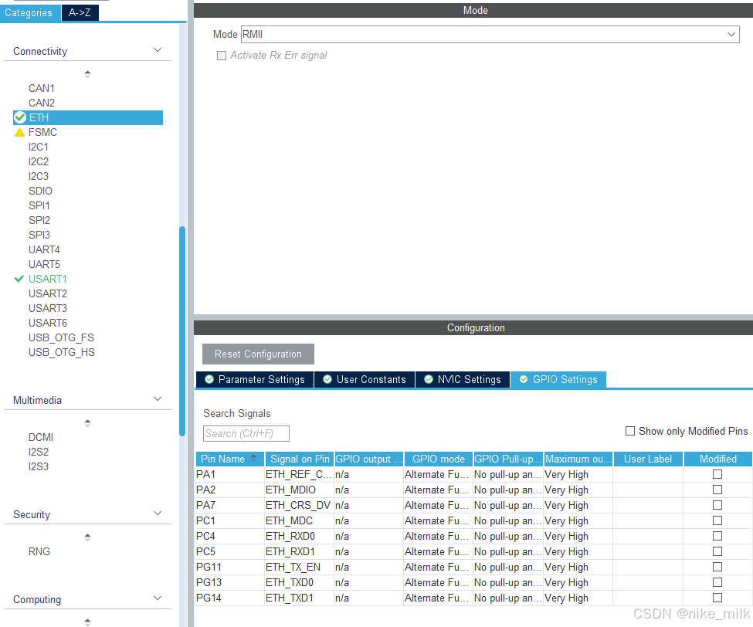Viewport: 753px width, 627px height.
Task: Click the green check icon beside USART1
Action: pyautogui.click(x=19, y=279)
